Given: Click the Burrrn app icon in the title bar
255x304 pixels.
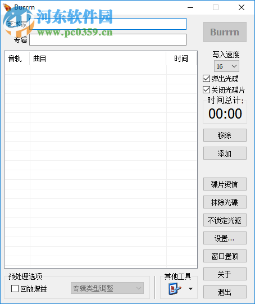Looking at the screenshot, I should click(x=7, y=7).
